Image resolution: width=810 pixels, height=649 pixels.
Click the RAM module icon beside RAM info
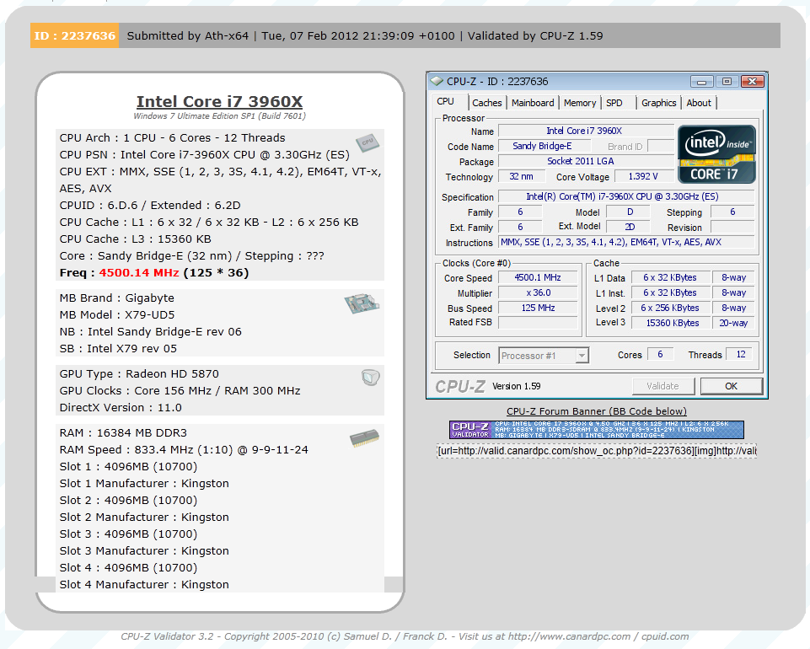point(364,438)
